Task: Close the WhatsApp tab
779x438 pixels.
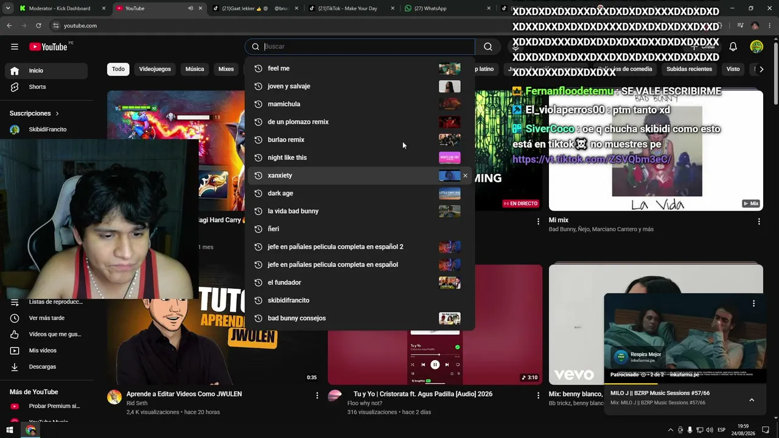Action: point(489,9)
